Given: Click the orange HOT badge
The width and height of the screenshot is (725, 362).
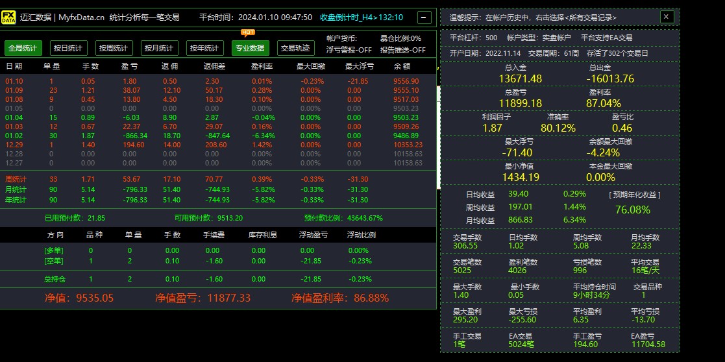Looking at the screenshot, I should (248, 32).
